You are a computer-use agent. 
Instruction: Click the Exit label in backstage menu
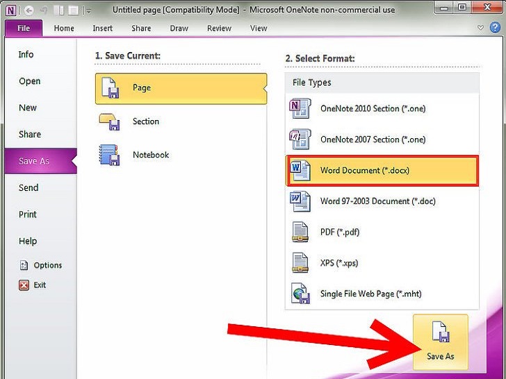pos(40,285)
